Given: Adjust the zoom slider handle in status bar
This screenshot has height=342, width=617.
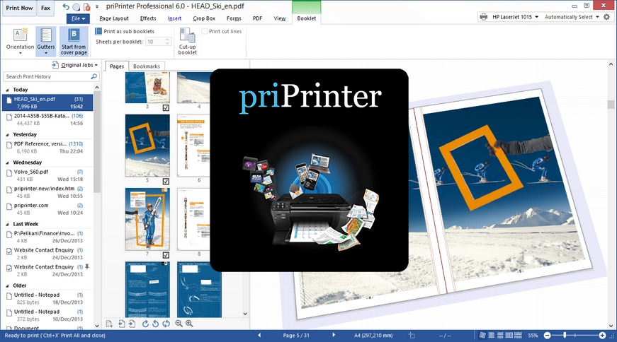Looking at the screenshot, I should 565,336.
